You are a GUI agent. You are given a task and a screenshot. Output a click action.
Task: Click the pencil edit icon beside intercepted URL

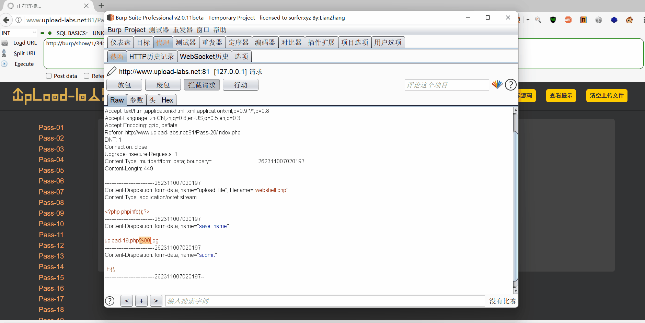point(112,71)
